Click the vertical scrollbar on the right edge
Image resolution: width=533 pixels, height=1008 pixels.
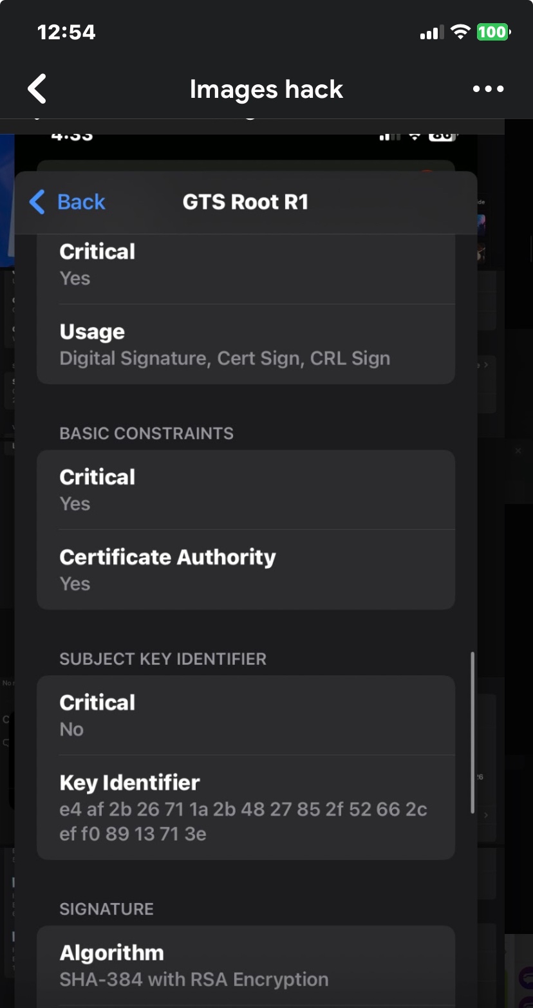[473, 734]
